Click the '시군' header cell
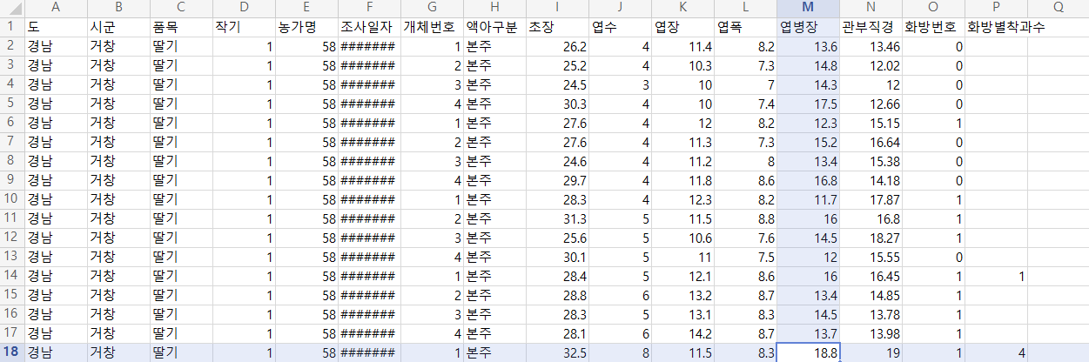 [118, 27]
